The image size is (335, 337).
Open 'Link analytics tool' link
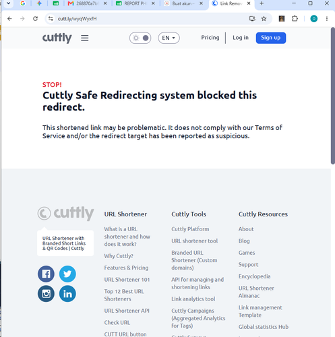[x=193, y=299]
